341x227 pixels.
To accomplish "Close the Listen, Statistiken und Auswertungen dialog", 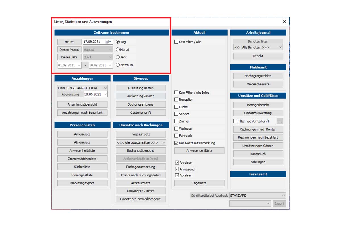I will 284,22.
